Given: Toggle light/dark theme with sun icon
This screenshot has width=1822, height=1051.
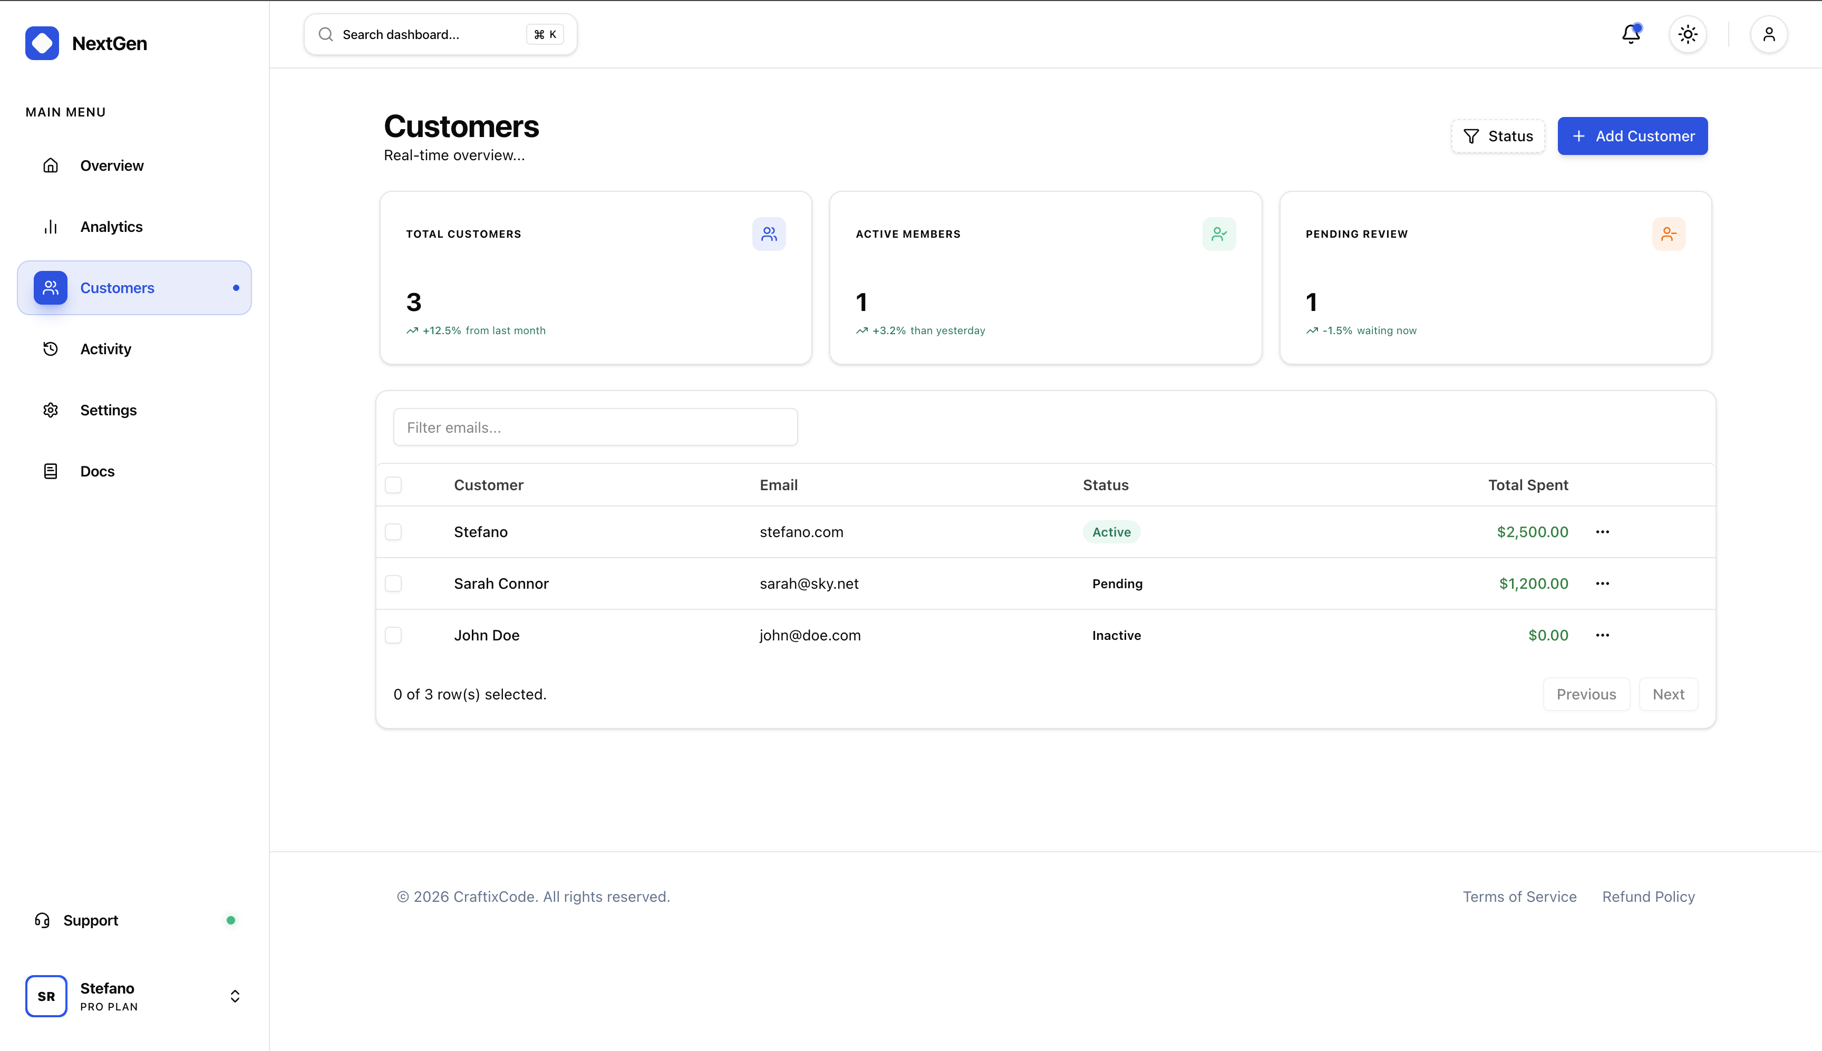Looking at the screenshot, I should point(1687,34).
